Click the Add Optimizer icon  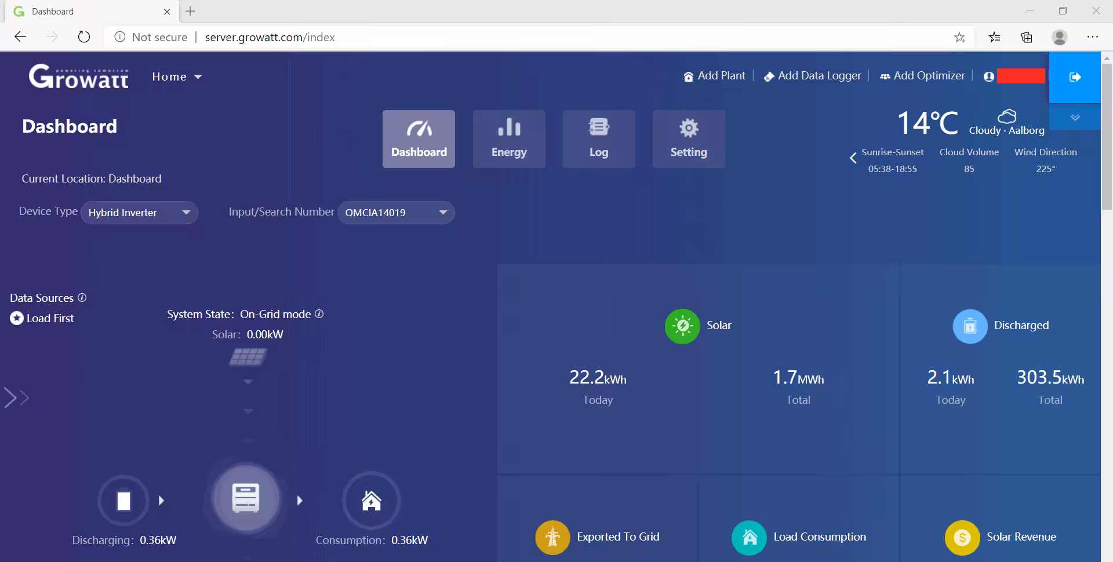coord(885,76)
